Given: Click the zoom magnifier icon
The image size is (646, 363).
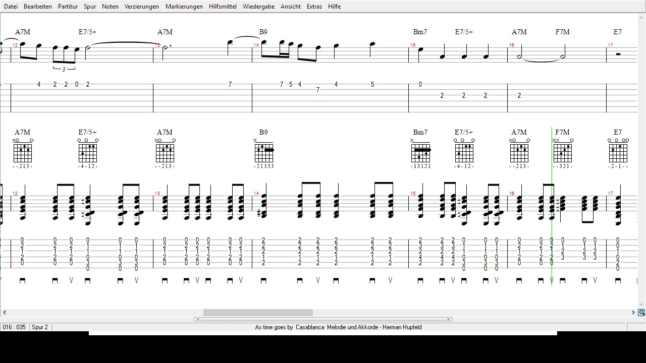Looking at the screenshot, I should click(641, 313).
